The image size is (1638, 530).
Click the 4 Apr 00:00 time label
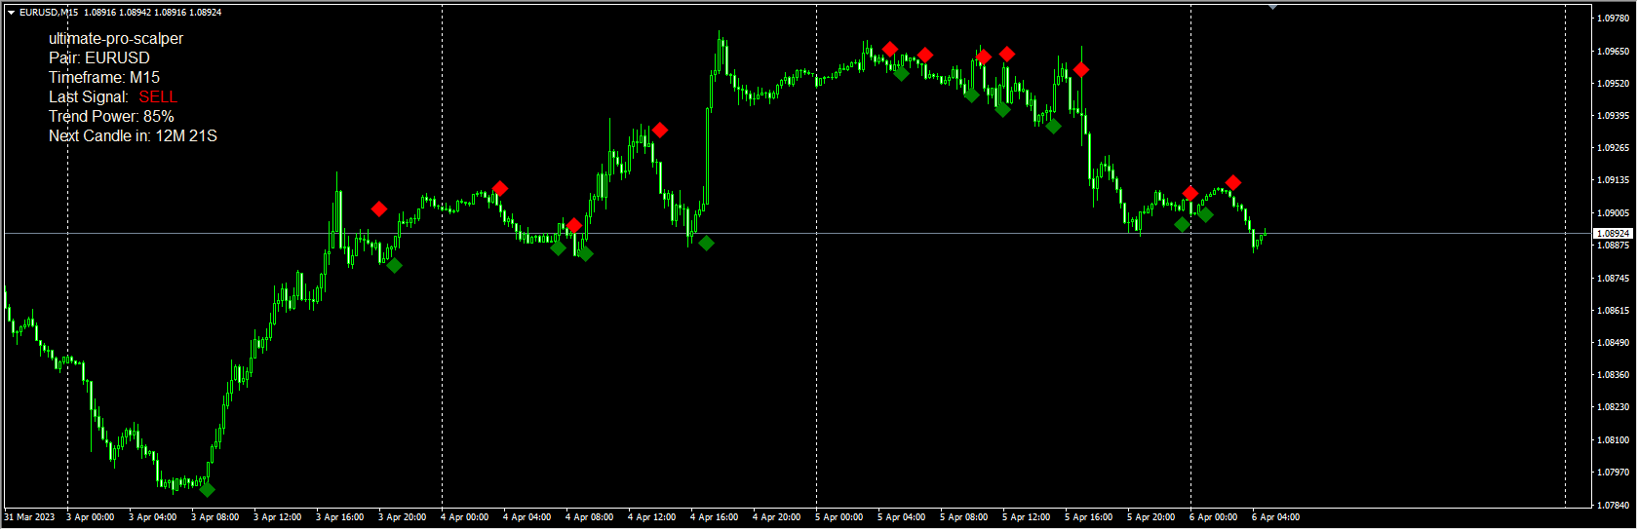click(465, 517)
